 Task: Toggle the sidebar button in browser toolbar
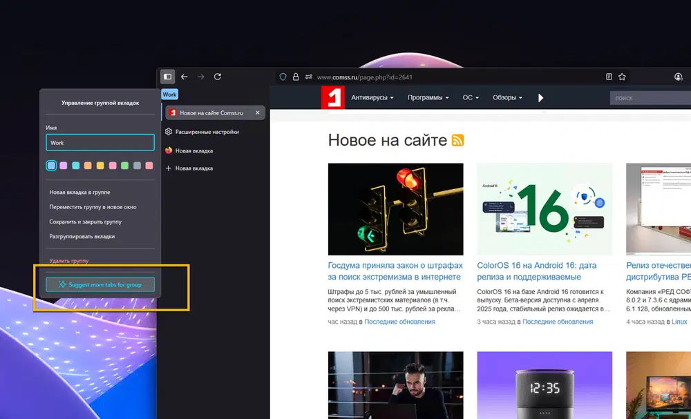point(167,77)
